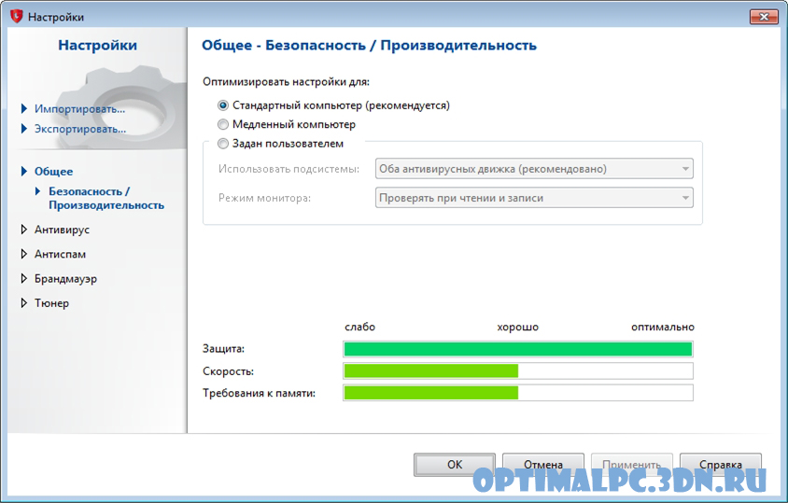788x503 pixels.
Task: Click Оптимизировать настройки для: label
Action: [286, 82]
